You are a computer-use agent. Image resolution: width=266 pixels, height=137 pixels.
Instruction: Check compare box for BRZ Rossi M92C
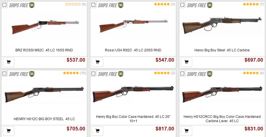(4, 5)
